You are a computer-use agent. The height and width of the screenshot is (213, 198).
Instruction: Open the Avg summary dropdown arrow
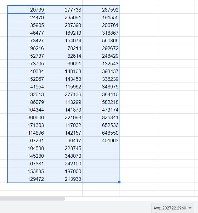(190, 208)
